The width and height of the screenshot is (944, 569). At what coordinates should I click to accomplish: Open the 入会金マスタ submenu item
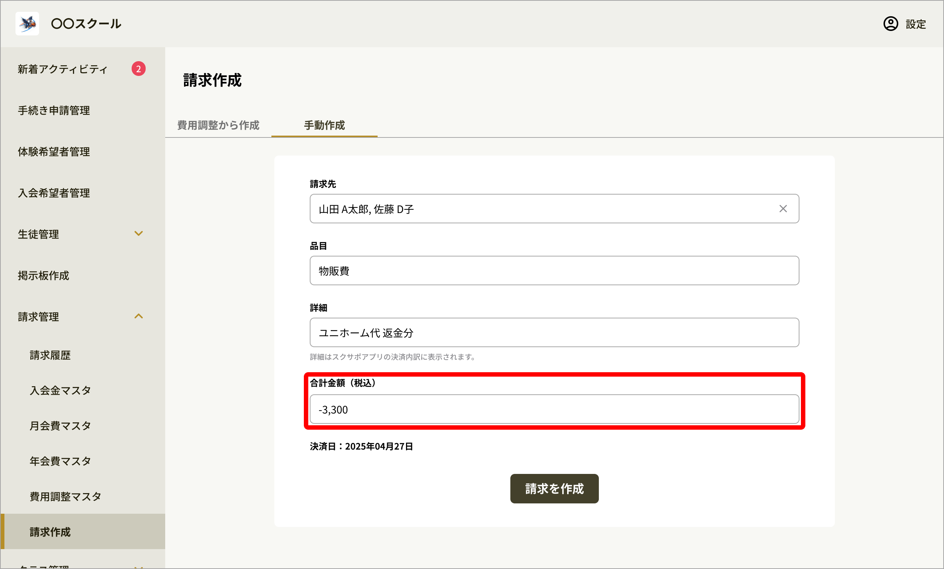(x=60, y=391)
